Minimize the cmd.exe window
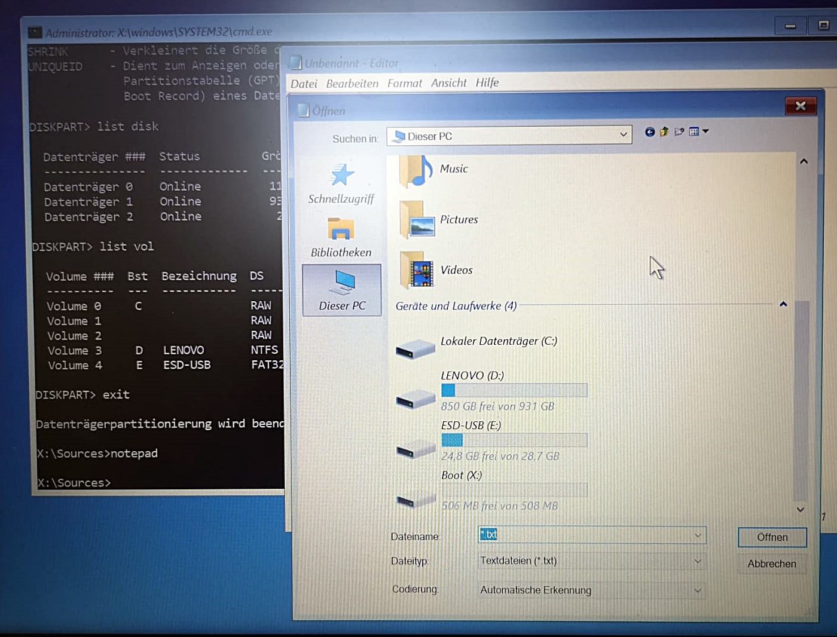837x637 pixels. pyautogui.click(x=790, y=26)
